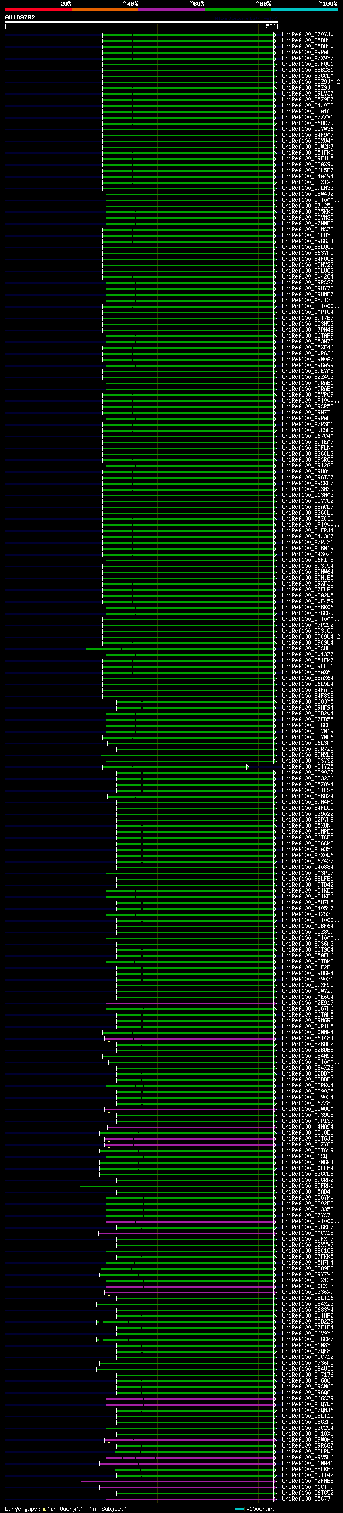The height and width of the screenshot is (1513, 343).
Task: Select the UniRef100_B8B281 label
Action: (x=307, y=70)
